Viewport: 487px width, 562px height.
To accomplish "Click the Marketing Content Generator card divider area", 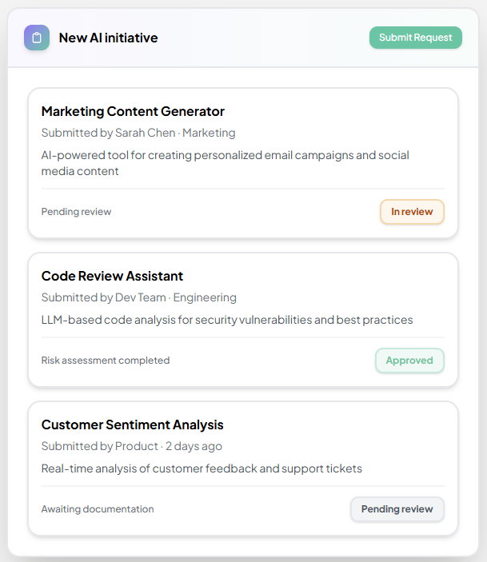I will (243, 189).
